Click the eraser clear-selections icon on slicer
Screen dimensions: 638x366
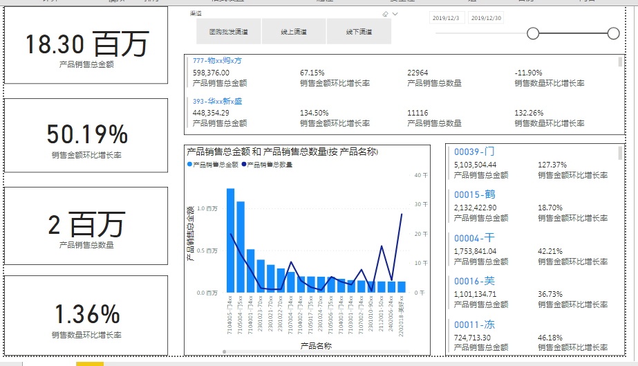point(385,14)
